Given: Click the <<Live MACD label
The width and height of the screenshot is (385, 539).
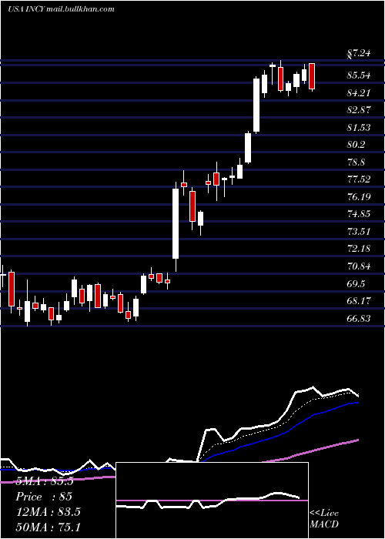Looking at the screenshot, I should 324,518.
